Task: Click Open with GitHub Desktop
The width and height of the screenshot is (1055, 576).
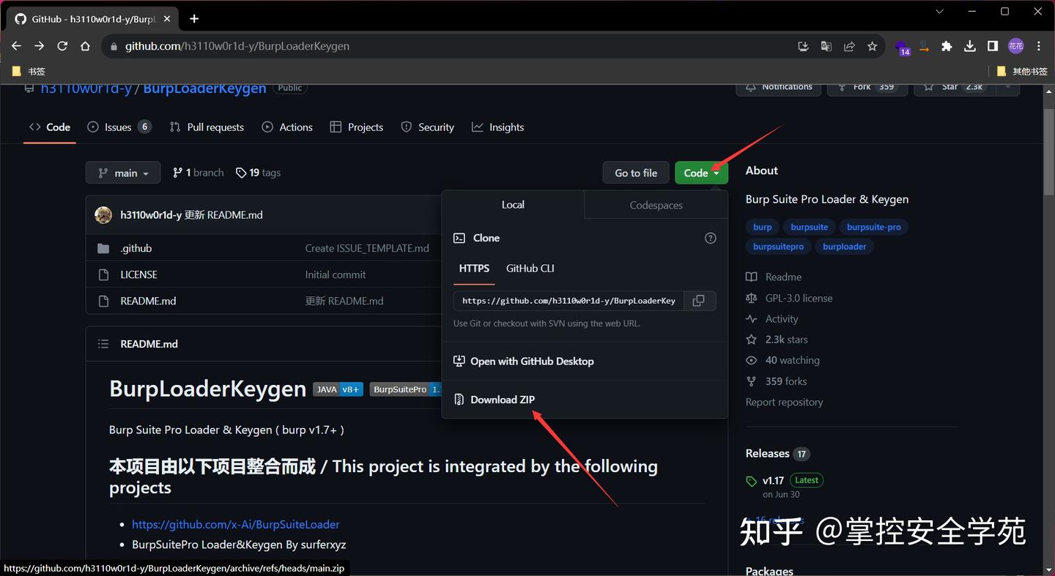Action: click(x=524, y=362)
